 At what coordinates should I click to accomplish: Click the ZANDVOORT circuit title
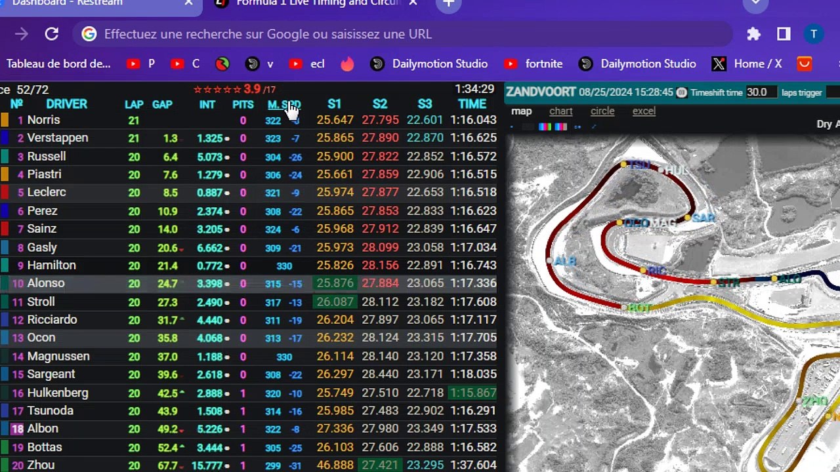541,92
